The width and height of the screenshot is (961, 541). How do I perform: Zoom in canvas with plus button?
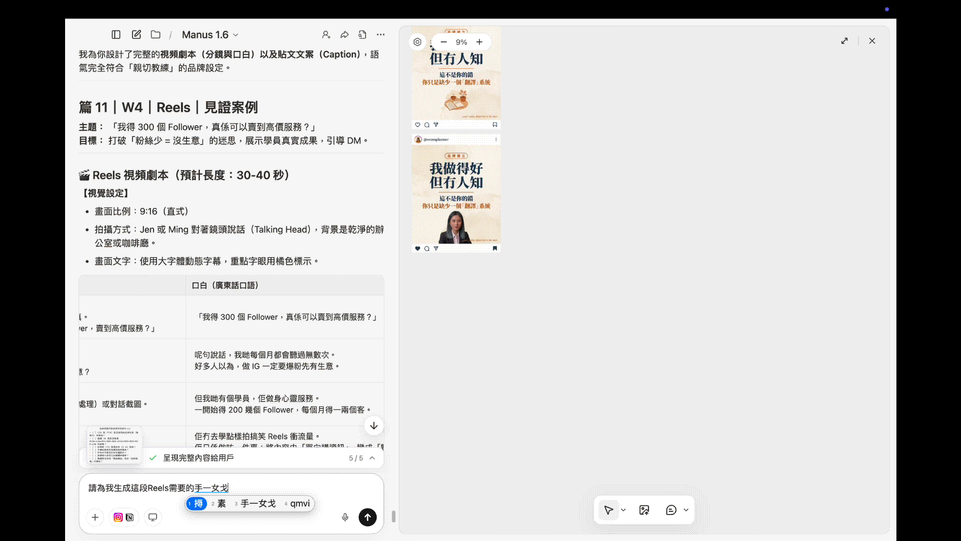click(x=479, y=42)
